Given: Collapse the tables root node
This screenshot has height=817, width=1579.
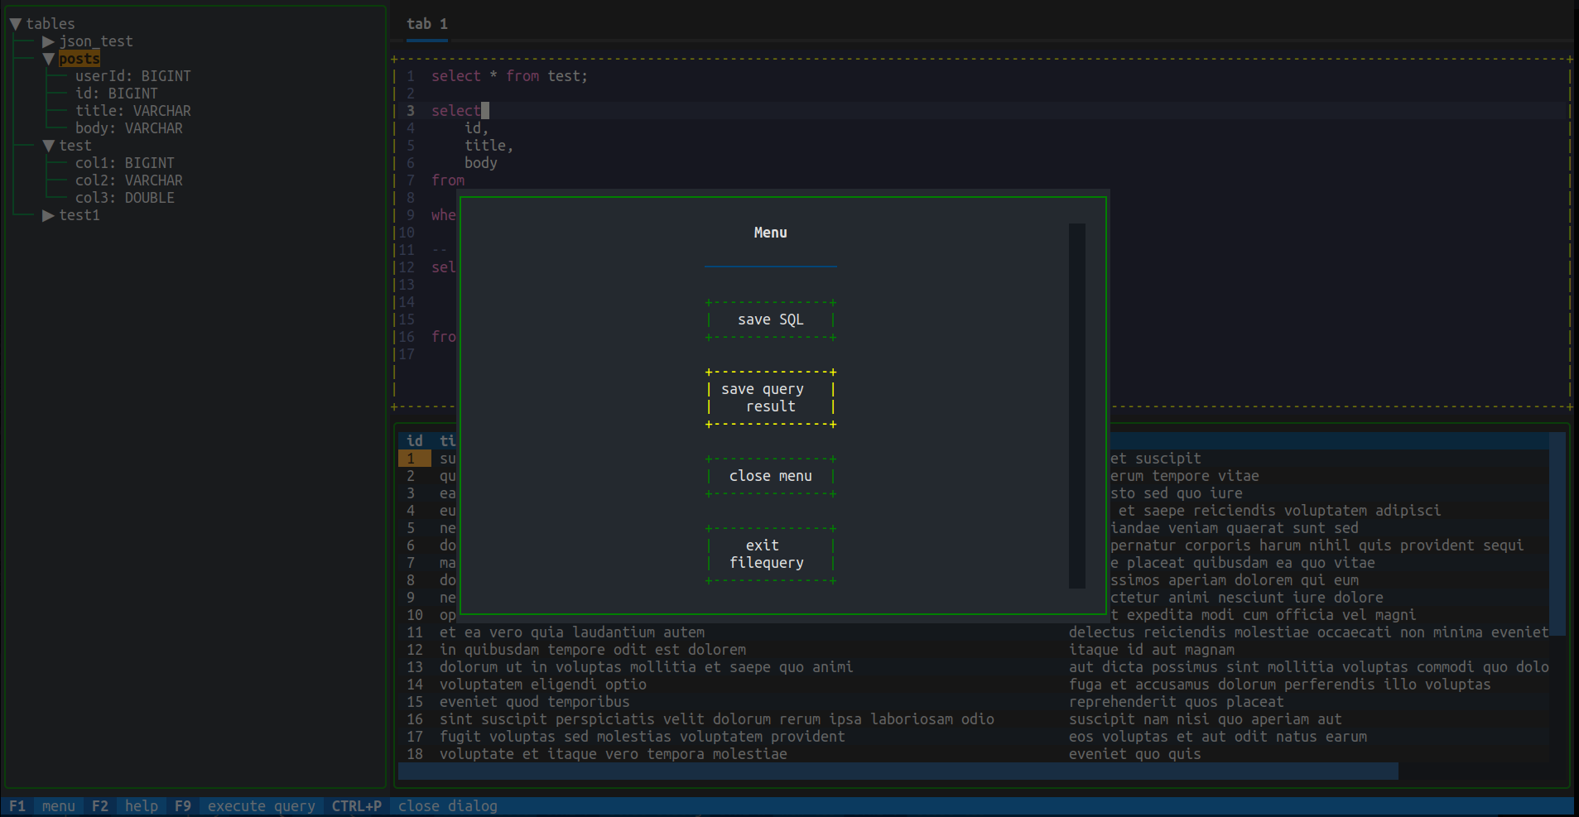Looking at the screenshot, I should click(x=14, y=23).
